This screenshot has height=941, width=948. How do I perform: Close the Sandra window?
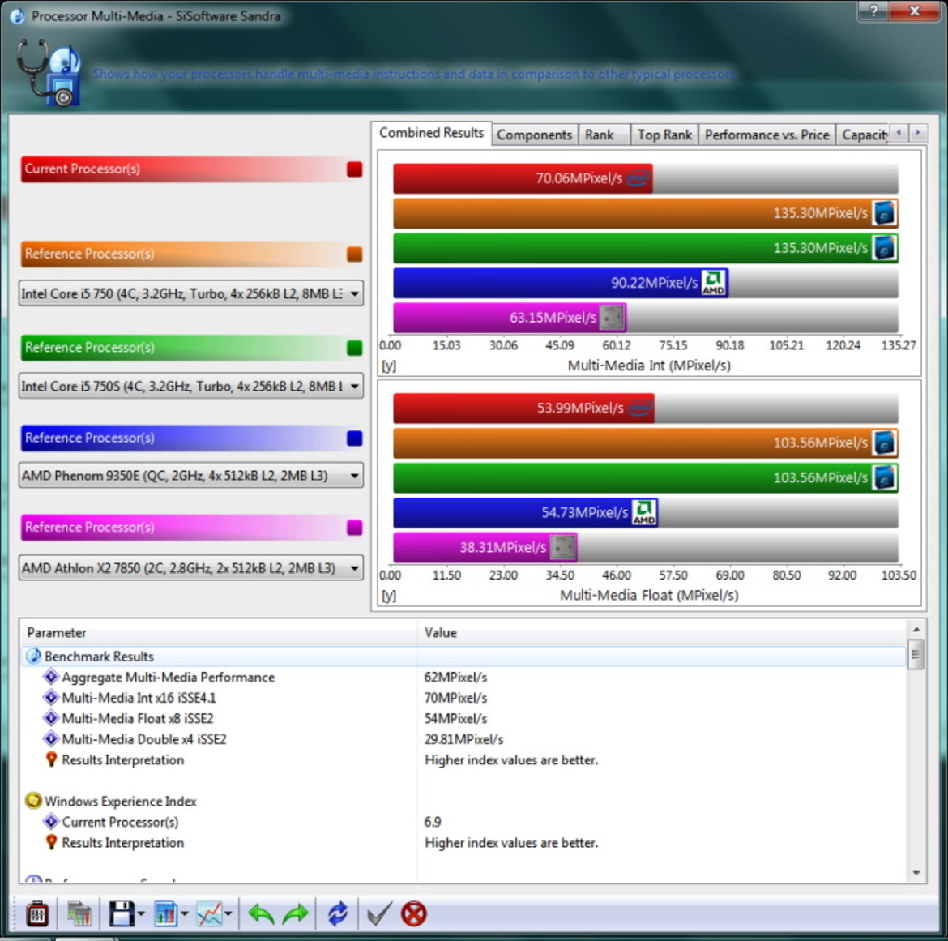(915, 11)
